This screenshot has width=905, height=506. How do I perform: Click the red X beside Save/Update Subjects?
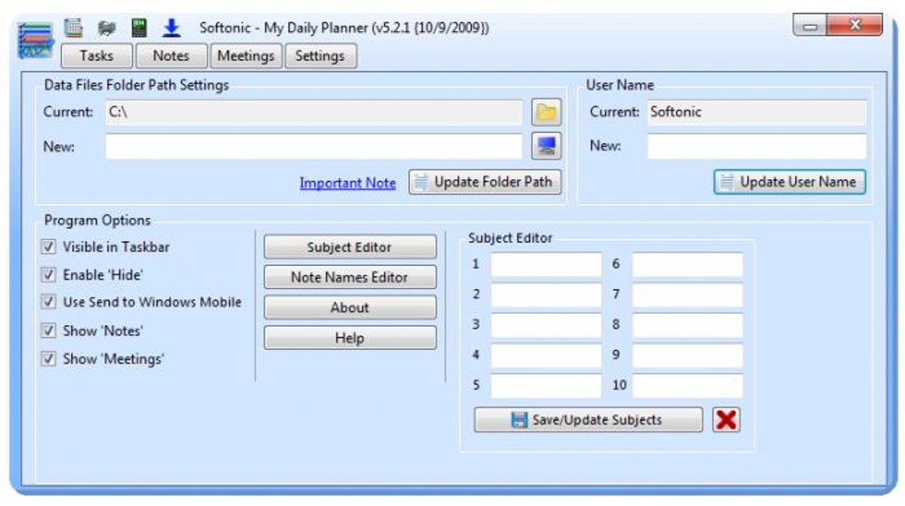tap(726, 419)
